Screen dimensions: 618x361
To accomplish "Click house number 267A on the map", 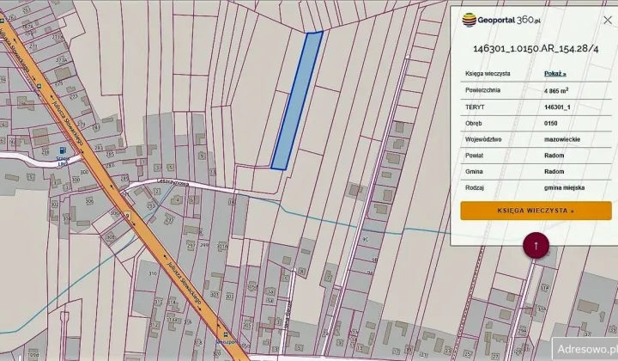I will tap(27, 27).
